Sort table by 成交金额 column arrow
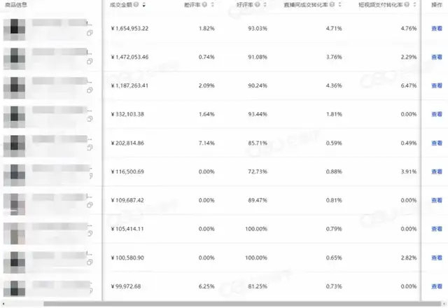 pyautogui.click(x=143, y=6)
